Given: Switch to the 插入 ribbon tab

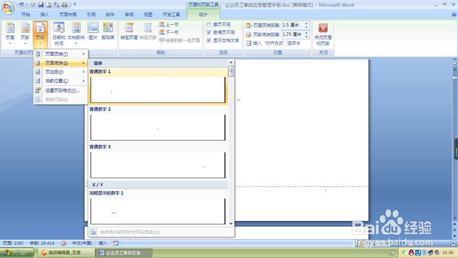Looking at the screenshot, I should 44,15.
